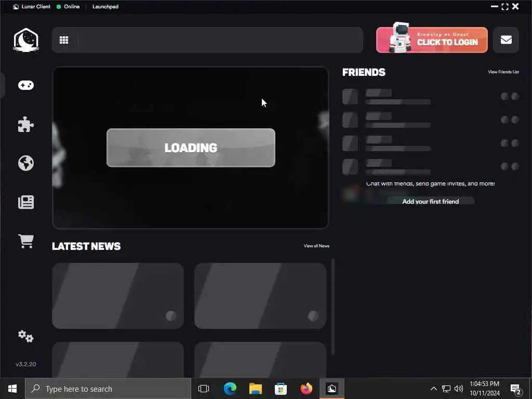Launch Microsoft Edge from the taskbar
532x399 pixels.
230,389
